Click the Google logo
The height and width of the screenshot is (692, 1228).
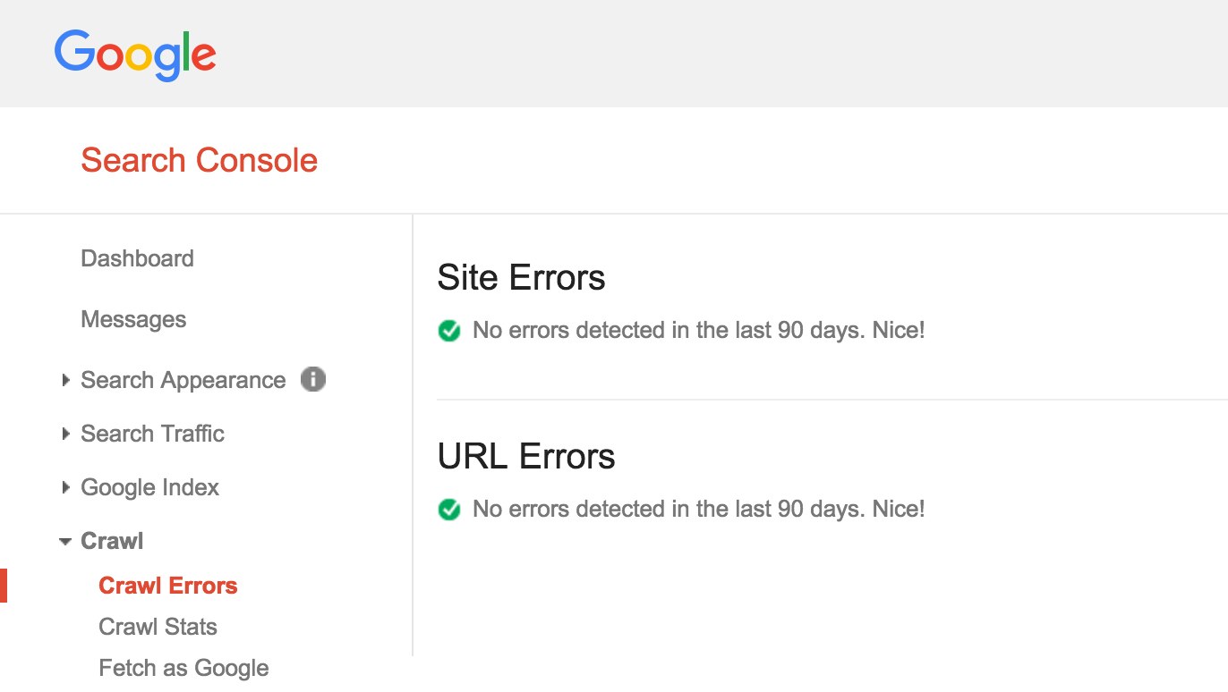point(135,54)
